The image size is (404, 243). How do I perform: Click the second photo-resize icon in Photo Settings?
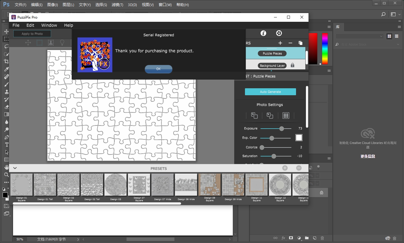[x=270, y=116]
